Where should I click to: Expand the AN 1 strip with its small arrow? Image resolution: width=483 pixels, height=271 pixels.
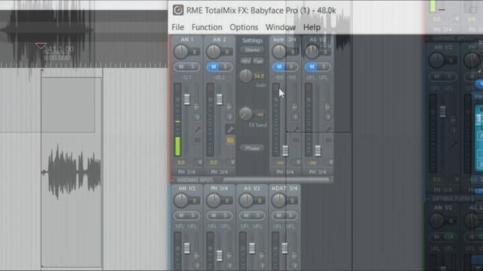pos(199,162)
